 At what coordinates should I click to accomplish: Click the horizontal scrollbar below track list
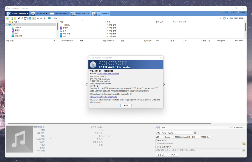[109, 124]
